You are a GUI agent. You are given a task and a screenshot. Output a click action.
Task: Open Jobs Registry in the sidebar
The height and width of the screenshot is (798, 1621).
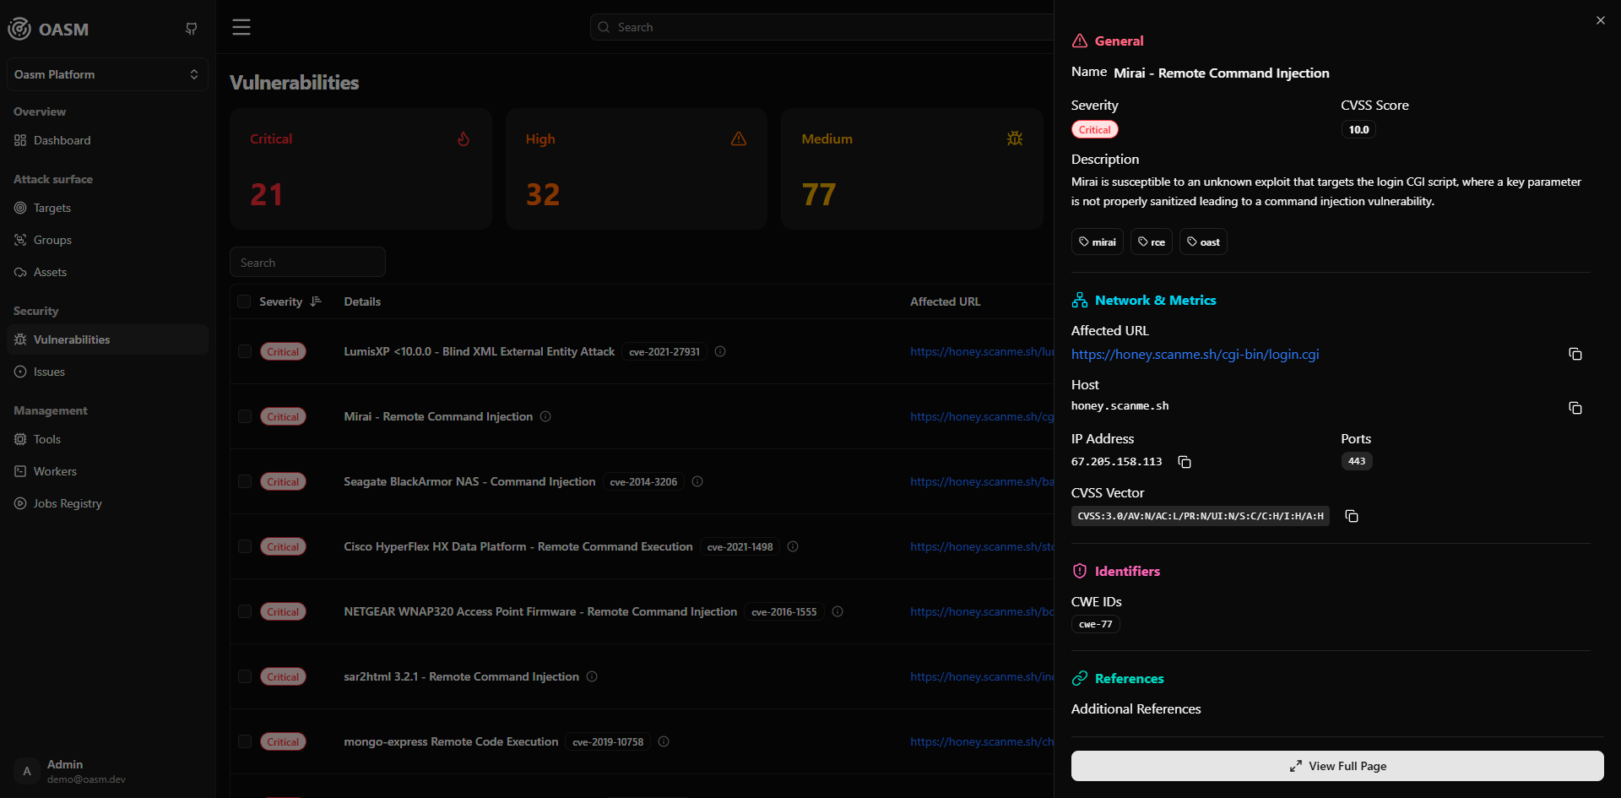[x=107, y=503]
